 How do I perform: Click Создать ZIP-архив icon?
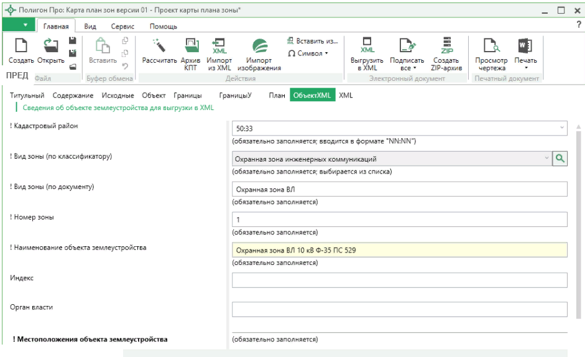tap(446, 46)
